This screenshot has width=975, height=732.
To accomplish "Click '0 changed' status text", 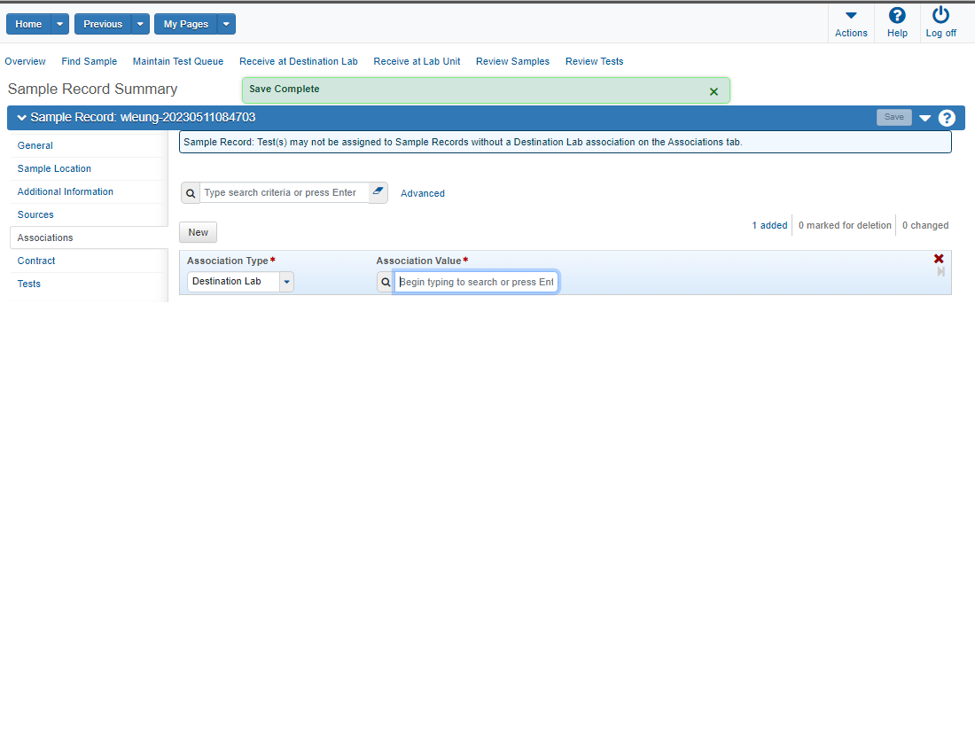I will (925, 225).
